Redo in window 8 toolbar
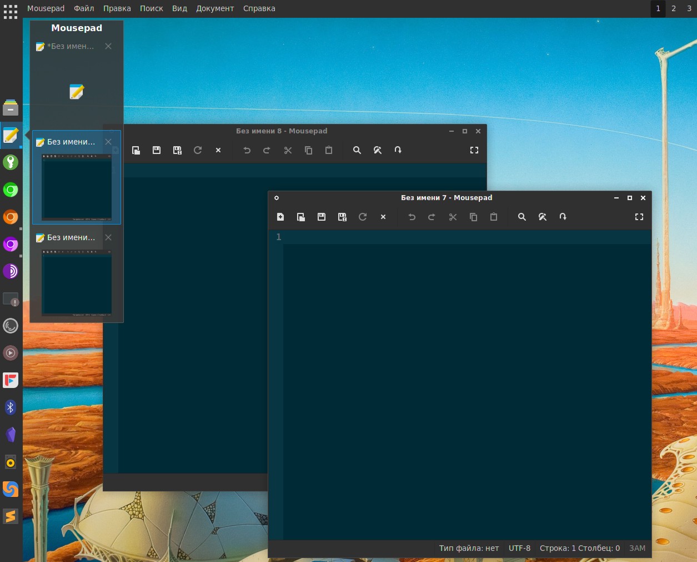This screenshot has width=697, height=562. (267, 150)
